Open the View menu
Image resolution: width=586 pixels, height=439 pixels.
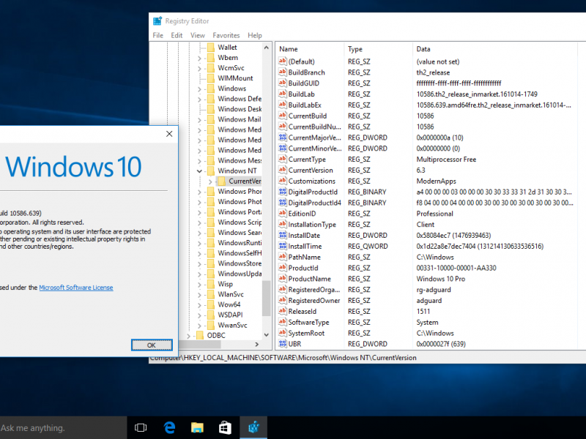coord(197,35)
